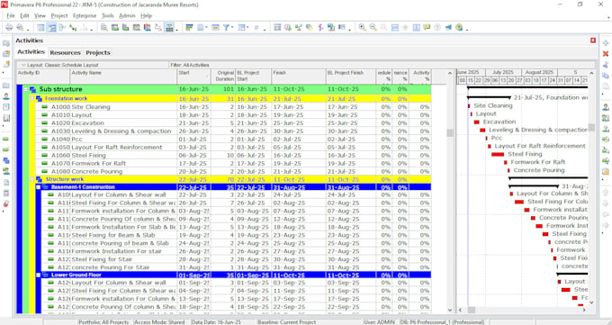
Task: Toggle the Gantt Chart view icon
Action: point(51,27)
